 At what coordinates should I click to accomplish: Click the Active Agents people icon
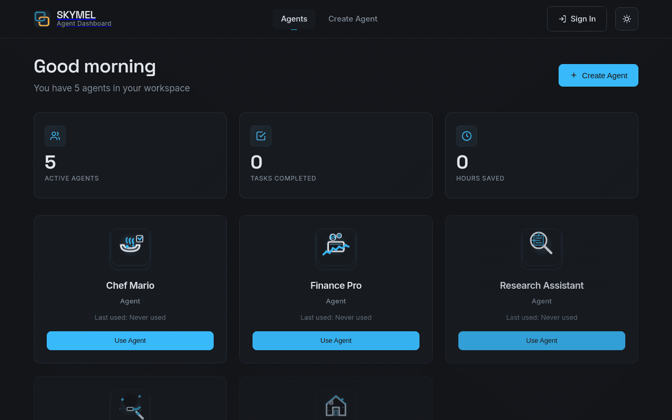tap(55, 136)
